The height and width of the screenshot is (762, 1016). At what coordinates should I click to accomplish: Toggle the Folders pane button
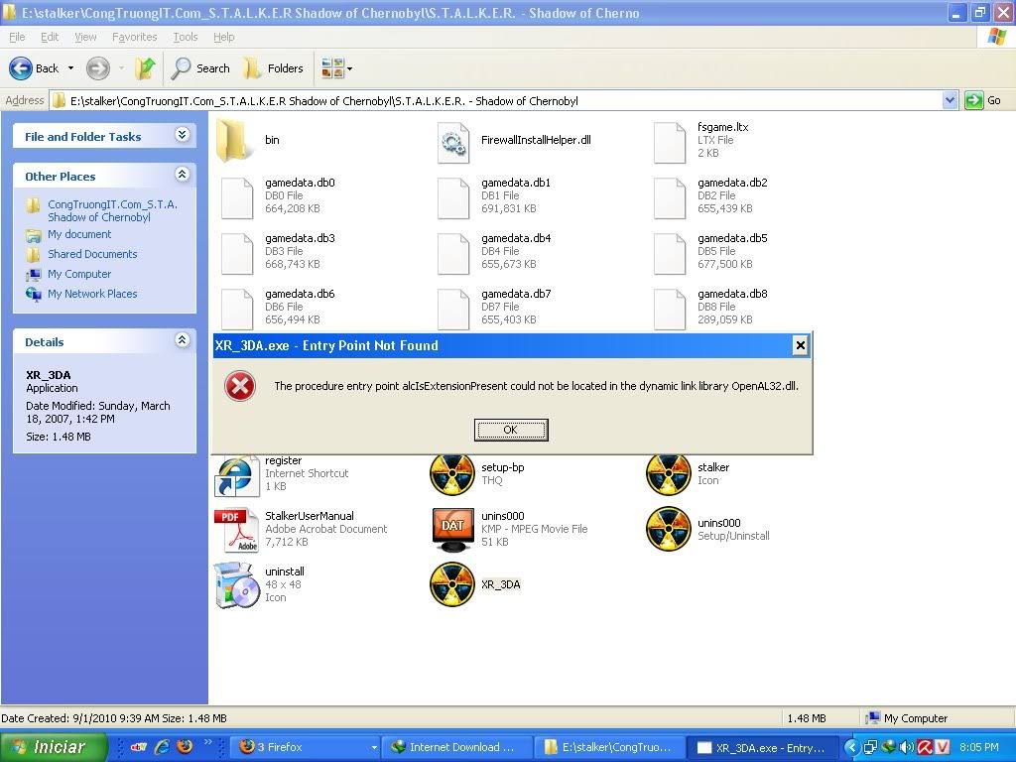272,68
